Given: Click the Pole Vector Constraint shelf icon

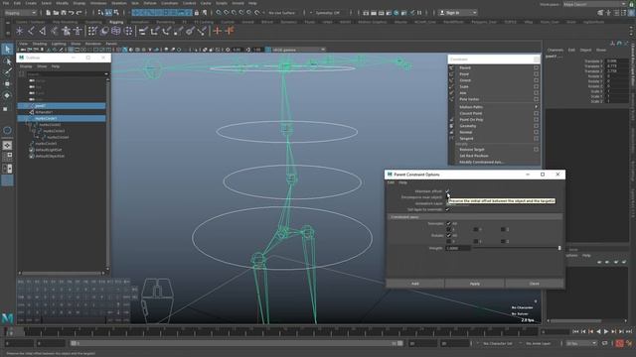Looking at the screenshot, I should tap(202, 31).
